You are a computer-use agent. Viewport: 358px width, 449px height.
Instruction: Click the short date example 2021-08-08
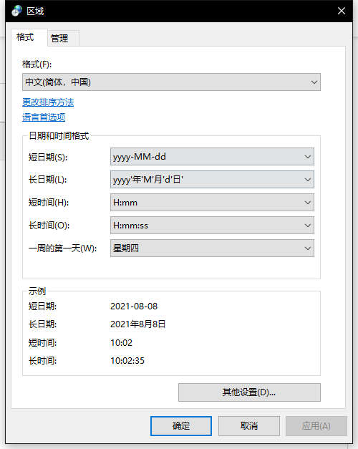pyautogui.click(x=134, y=306)
